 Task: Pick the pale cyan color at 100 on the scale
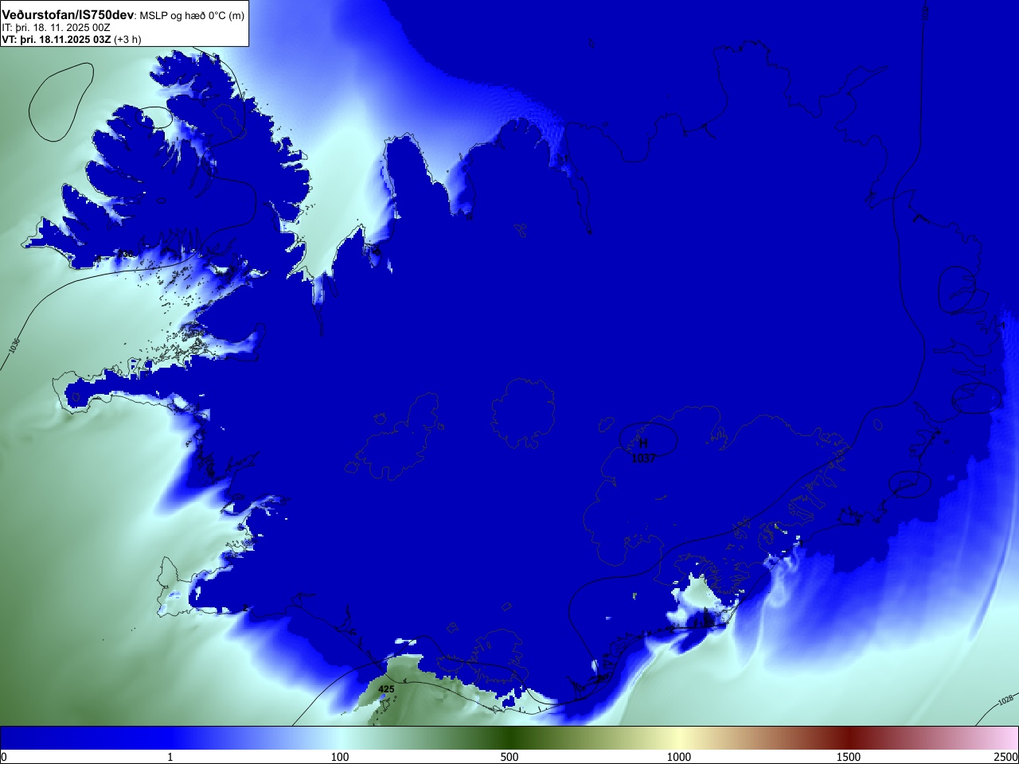tap(340, 738)
